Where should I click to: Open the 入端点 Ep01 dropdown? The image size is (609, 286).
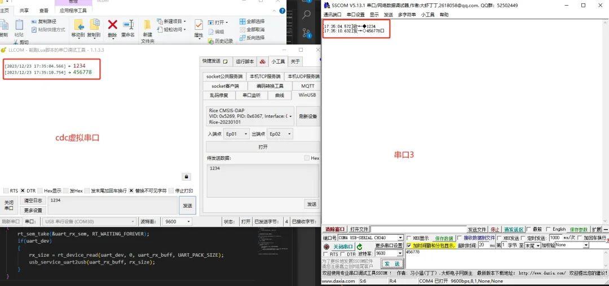click(x=236, y=133)
